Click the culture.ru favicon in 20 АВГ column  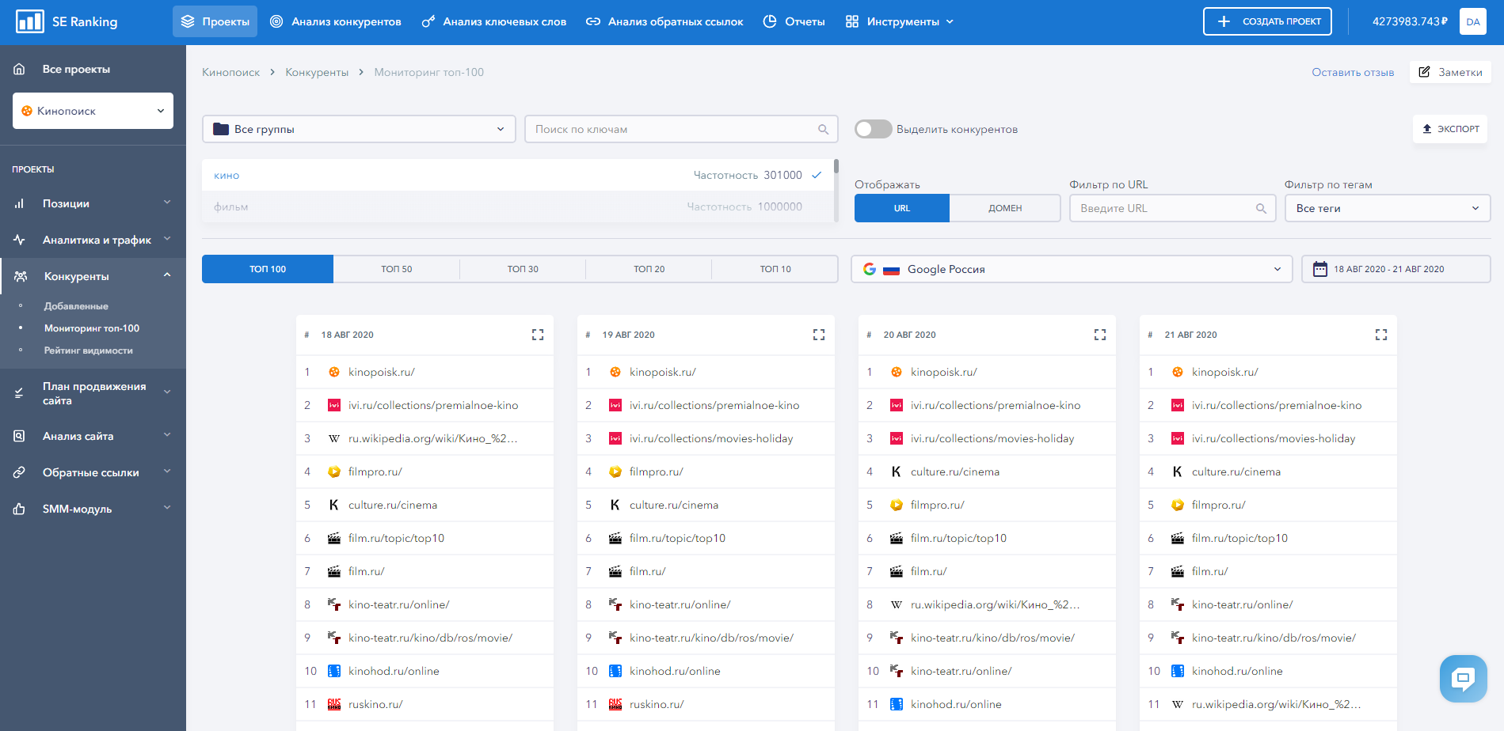click(x=897, y=472)
